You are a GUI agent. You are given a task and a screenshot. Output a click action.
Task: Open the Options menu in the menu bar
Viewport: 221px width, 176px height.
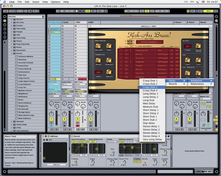(56, 2)
